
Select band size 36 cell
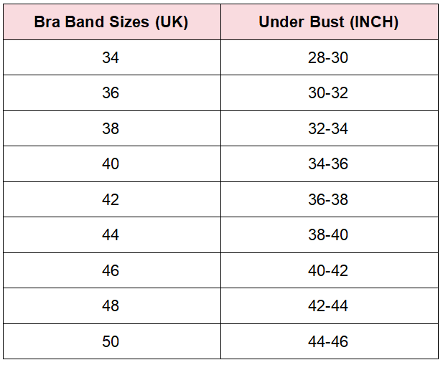click(x=112, y=93)
